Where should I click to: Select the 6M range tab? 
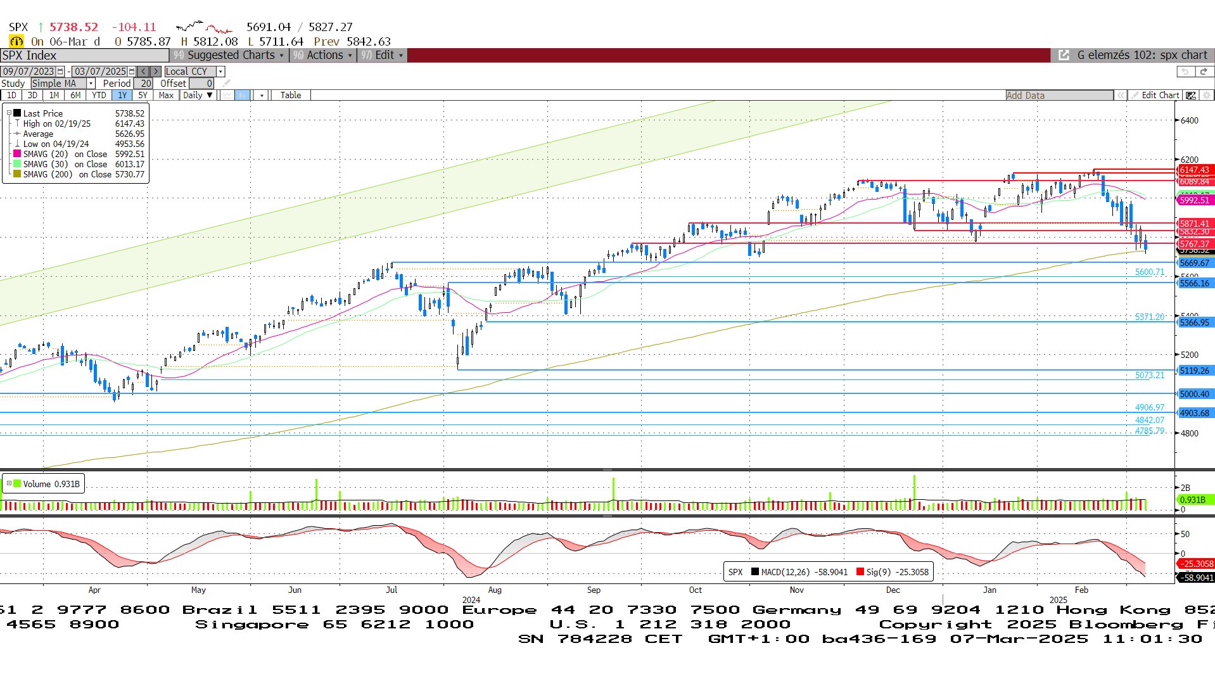click(75, 95)
